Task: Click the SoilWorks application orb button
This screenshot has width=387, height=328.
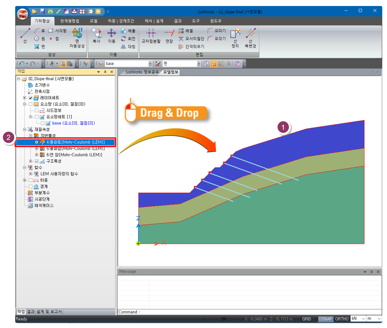Action: point(22,14)
